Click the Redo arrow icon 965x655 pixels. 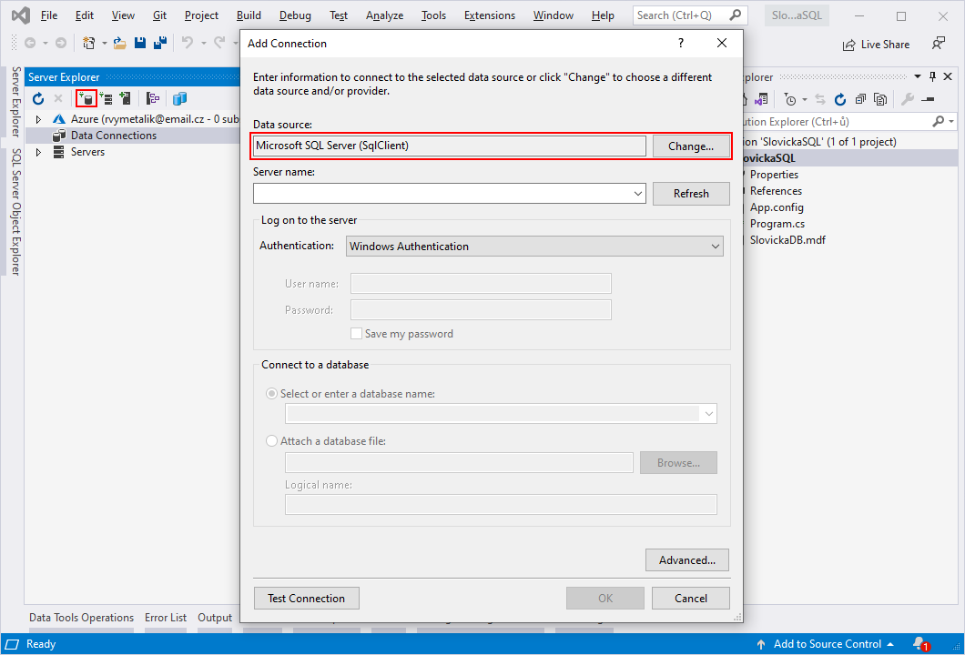[x=219, y=43]
